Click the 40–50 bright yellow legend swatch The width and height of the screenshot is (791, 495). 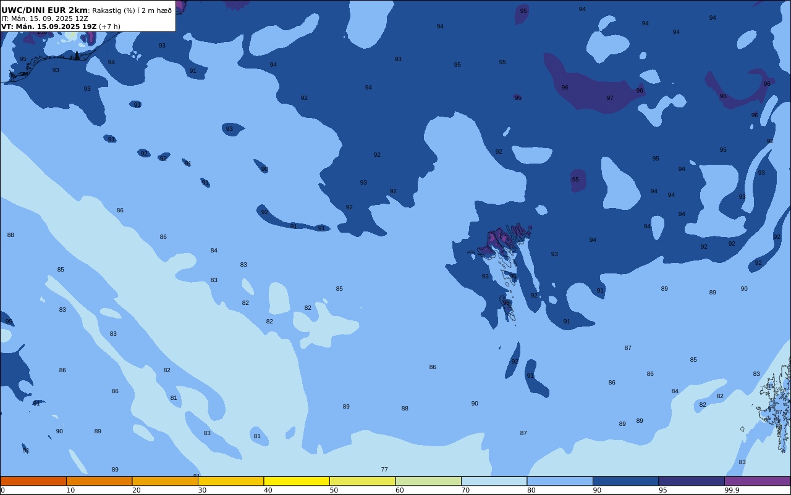[297, 481]
